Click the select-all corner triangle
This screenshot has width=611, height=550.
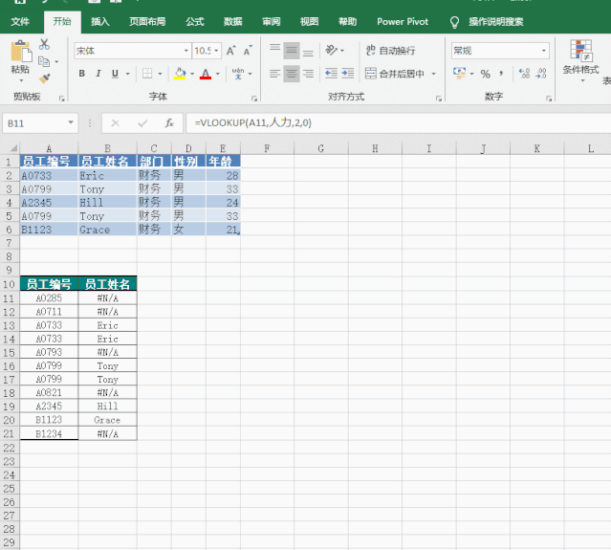pos(13,148)
